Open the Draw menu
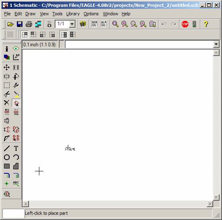 (31, 14)
